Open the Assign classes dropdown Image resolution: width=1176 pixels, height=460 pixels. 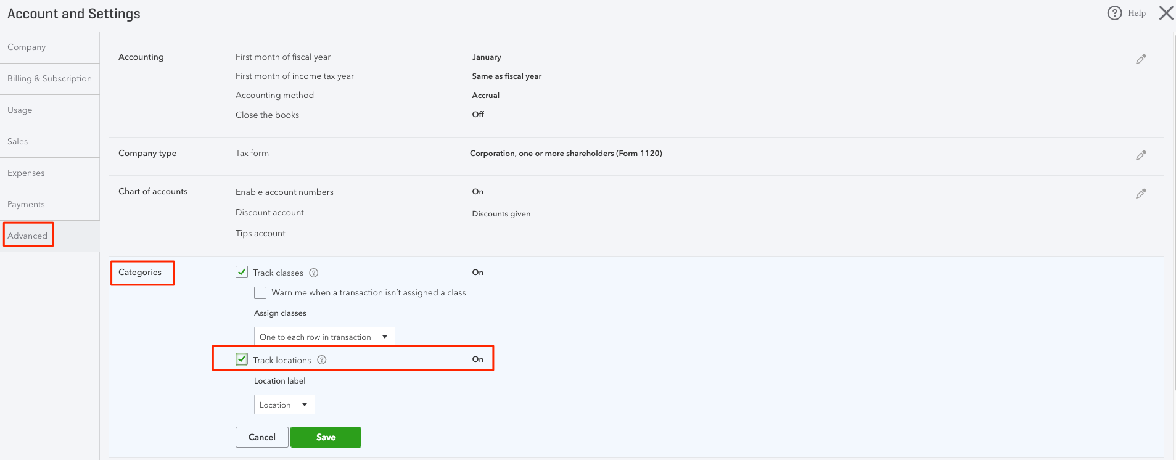(x=324, y=337)
